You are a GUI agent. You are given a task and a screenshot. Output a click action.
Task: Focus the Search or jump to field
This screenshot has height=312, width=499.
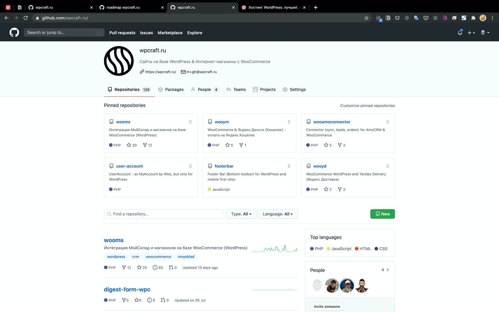[64, 33]
